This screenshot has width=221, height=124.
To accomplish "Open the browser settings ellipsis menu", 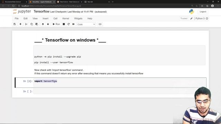I will point(218,6).
